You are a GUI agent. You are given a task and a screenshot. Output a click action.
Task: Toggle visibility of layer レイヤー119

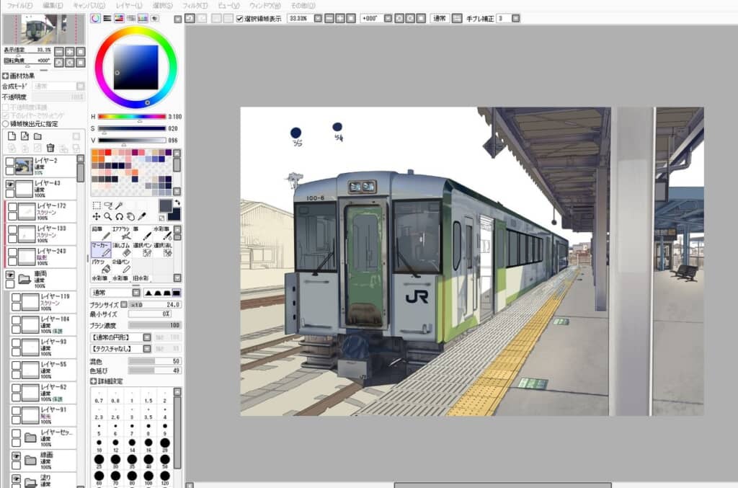(16, 298)
